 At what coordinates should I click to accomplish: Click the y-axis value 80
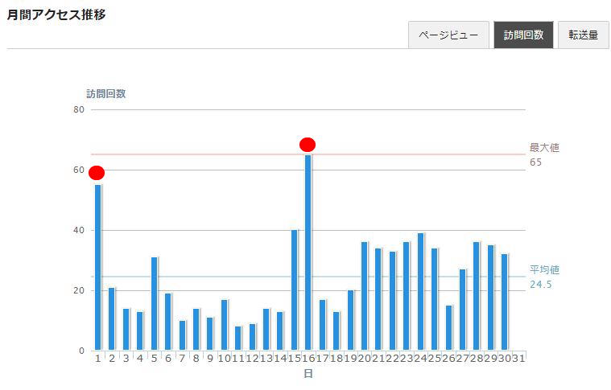pos(79,109)
